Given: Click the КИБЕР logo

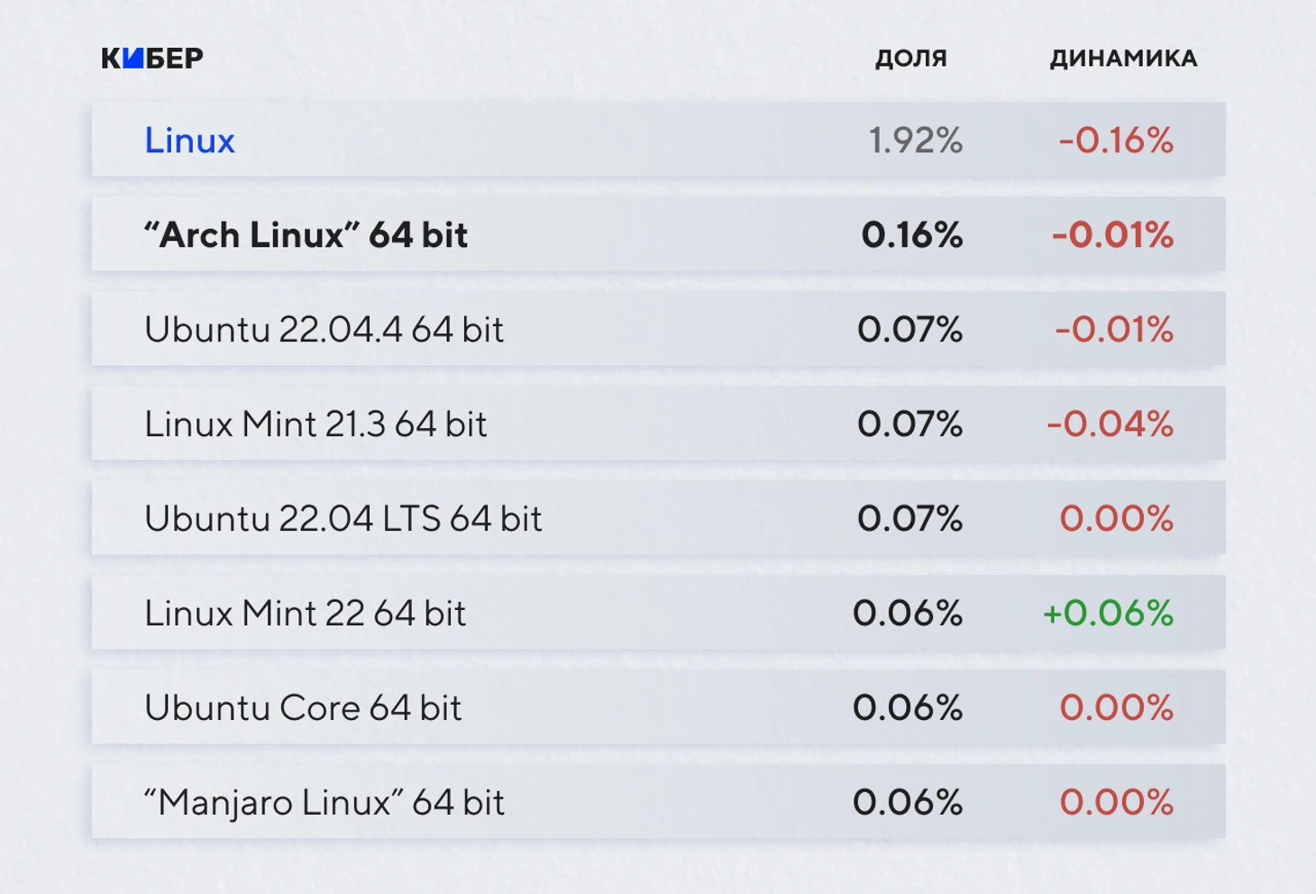Looking at the screenshot, I should pyautogui.click(x=152, y=59).
